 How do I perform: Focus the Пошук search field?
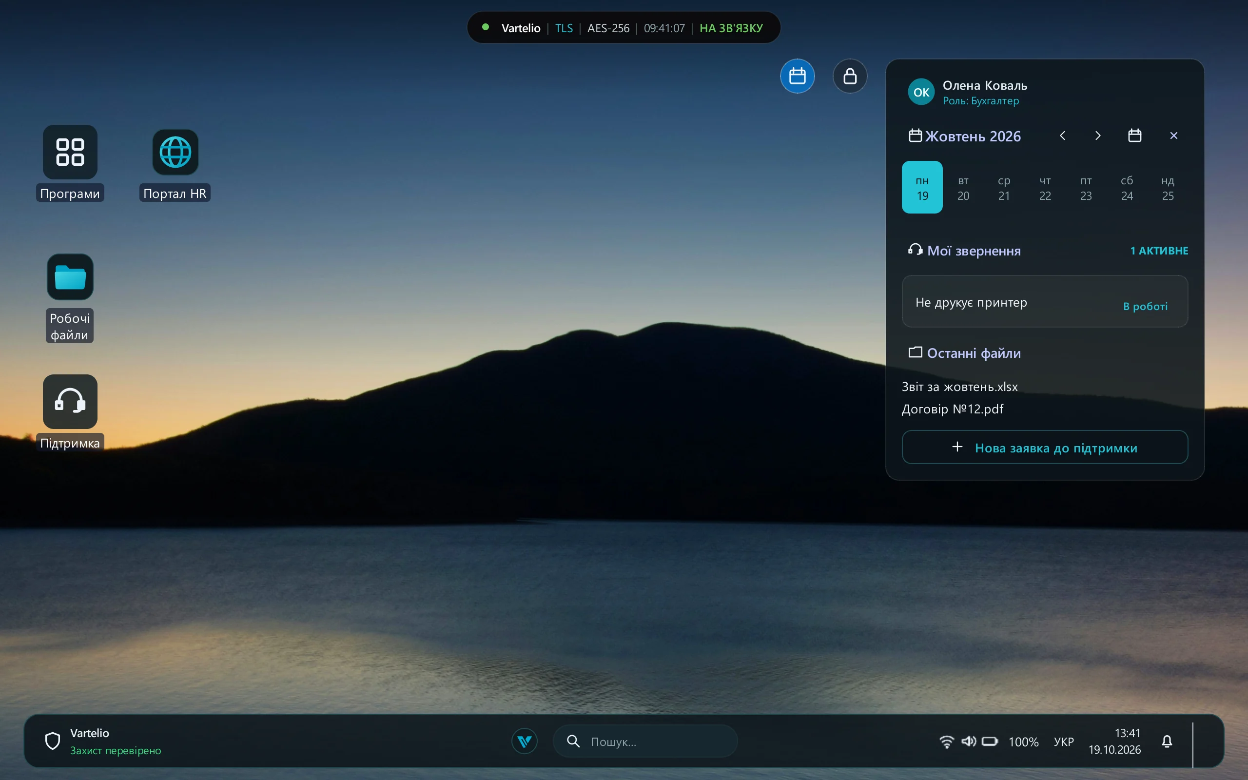(645, 741)
